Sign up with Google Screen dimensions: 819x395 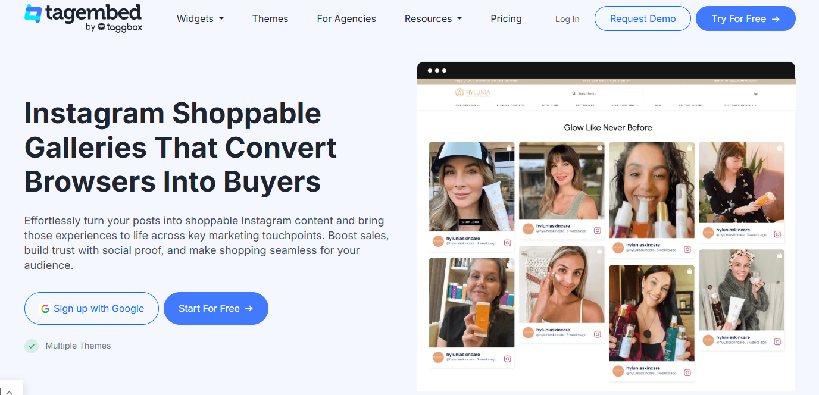coord(92,308)
